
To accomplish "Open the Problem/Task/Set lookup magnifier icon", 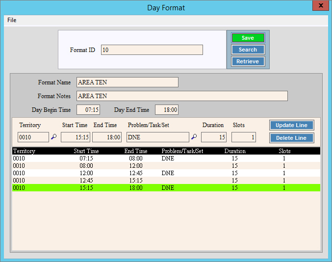I will pyautogui.click(x=194, y=137).
